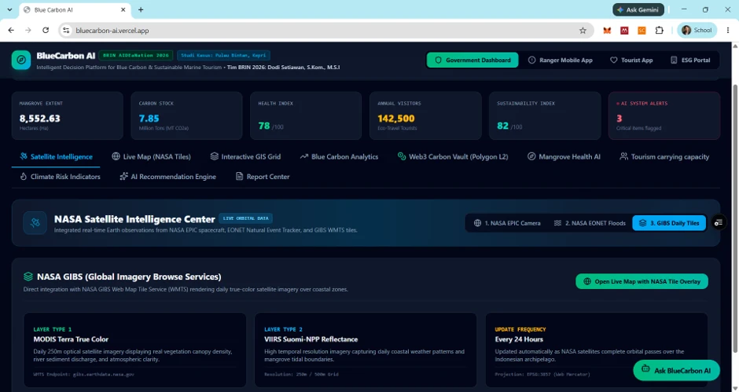Click the BRIN AIDEaNation 2026 badge

point(136,55)
